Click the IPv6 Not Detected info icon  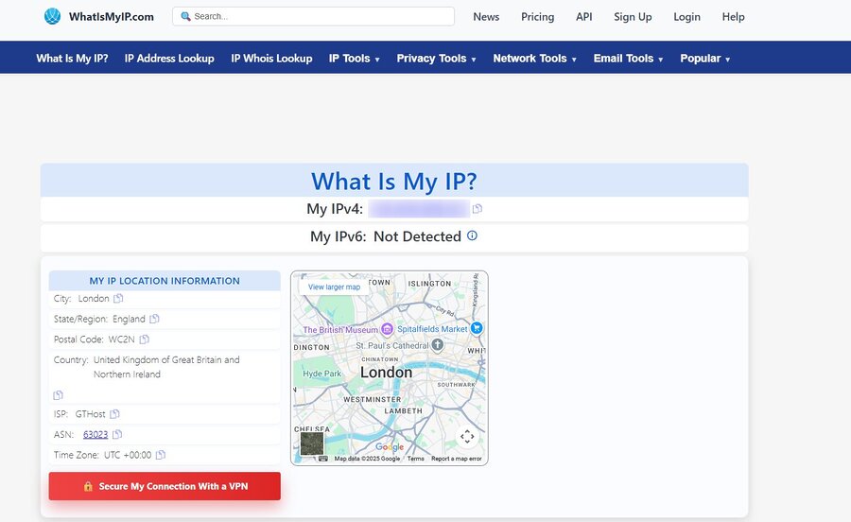tap(472, 236)
